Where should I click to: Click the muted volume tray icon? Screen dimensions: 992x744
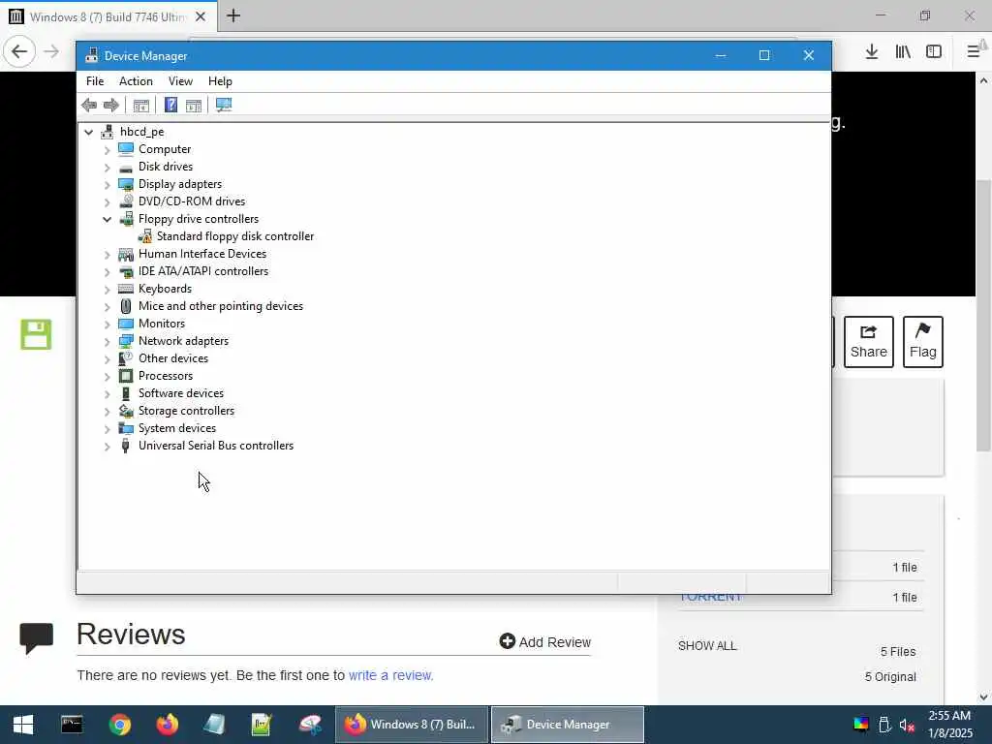[907, 726]
